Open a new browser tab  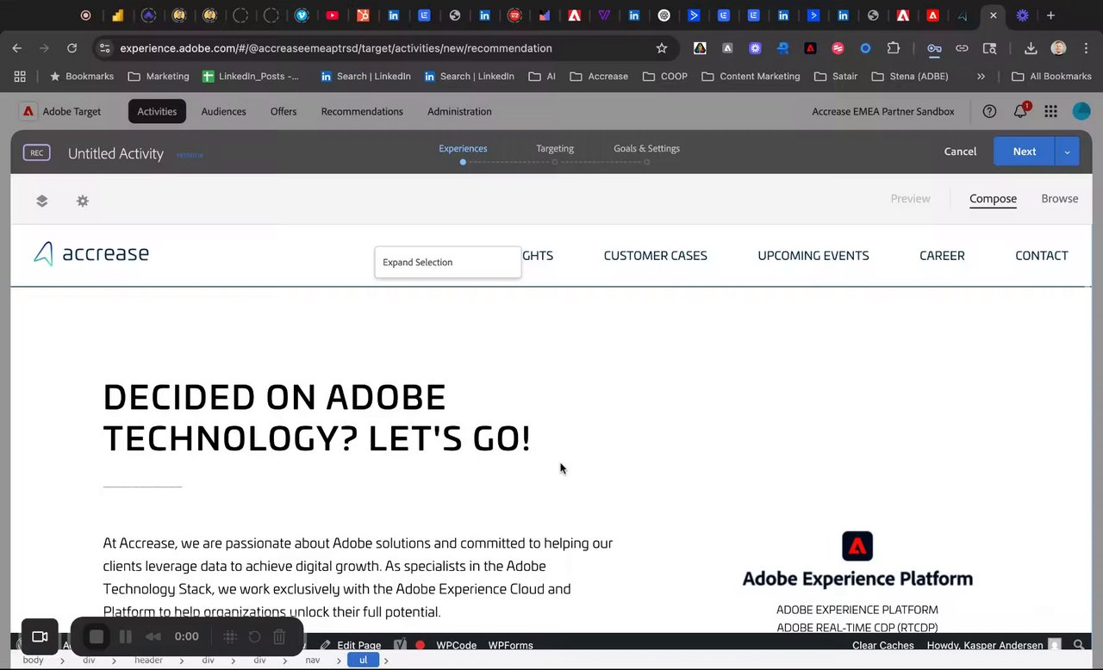(1050, 16)
